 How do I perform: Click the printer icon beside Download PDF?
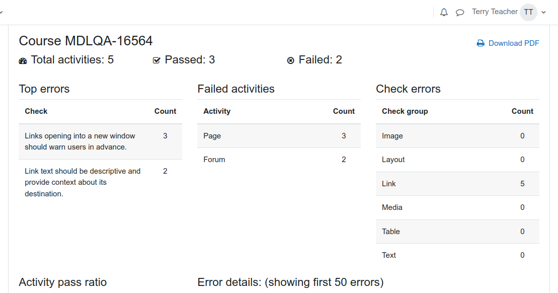[481, 43]
